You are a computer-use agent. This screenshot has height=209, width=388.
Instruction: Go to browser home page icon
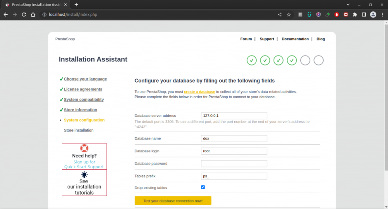tap(33, 15)
